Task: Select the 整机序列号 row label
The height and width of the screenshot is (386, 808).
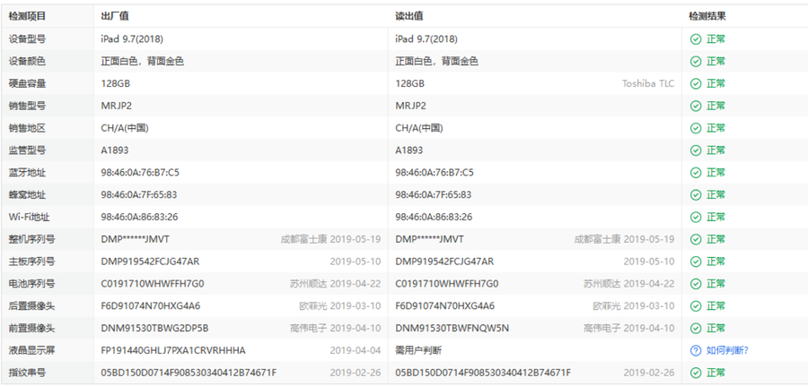Action: (32, 239)
